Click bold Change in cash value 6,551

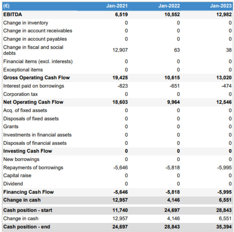tap(225, 200)
